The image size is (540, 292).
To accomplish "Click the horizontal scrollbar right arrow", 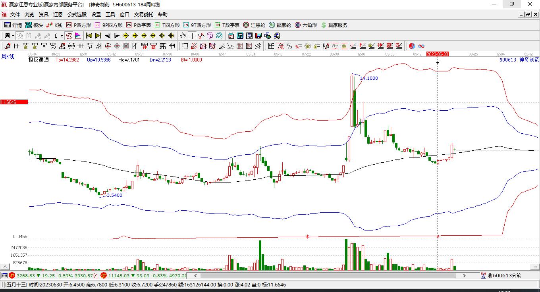I will click(x=464, y=275).
